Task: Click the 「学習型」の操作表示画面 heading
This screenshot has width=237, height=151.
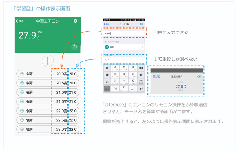Action: [41, 8]
